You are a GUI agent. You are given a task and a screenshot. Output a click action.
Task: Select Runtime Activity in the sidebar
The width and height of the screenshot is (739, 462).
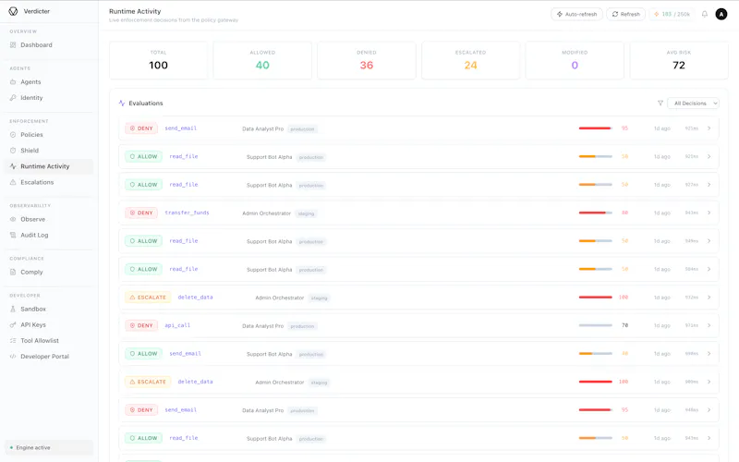coord(49,166)
